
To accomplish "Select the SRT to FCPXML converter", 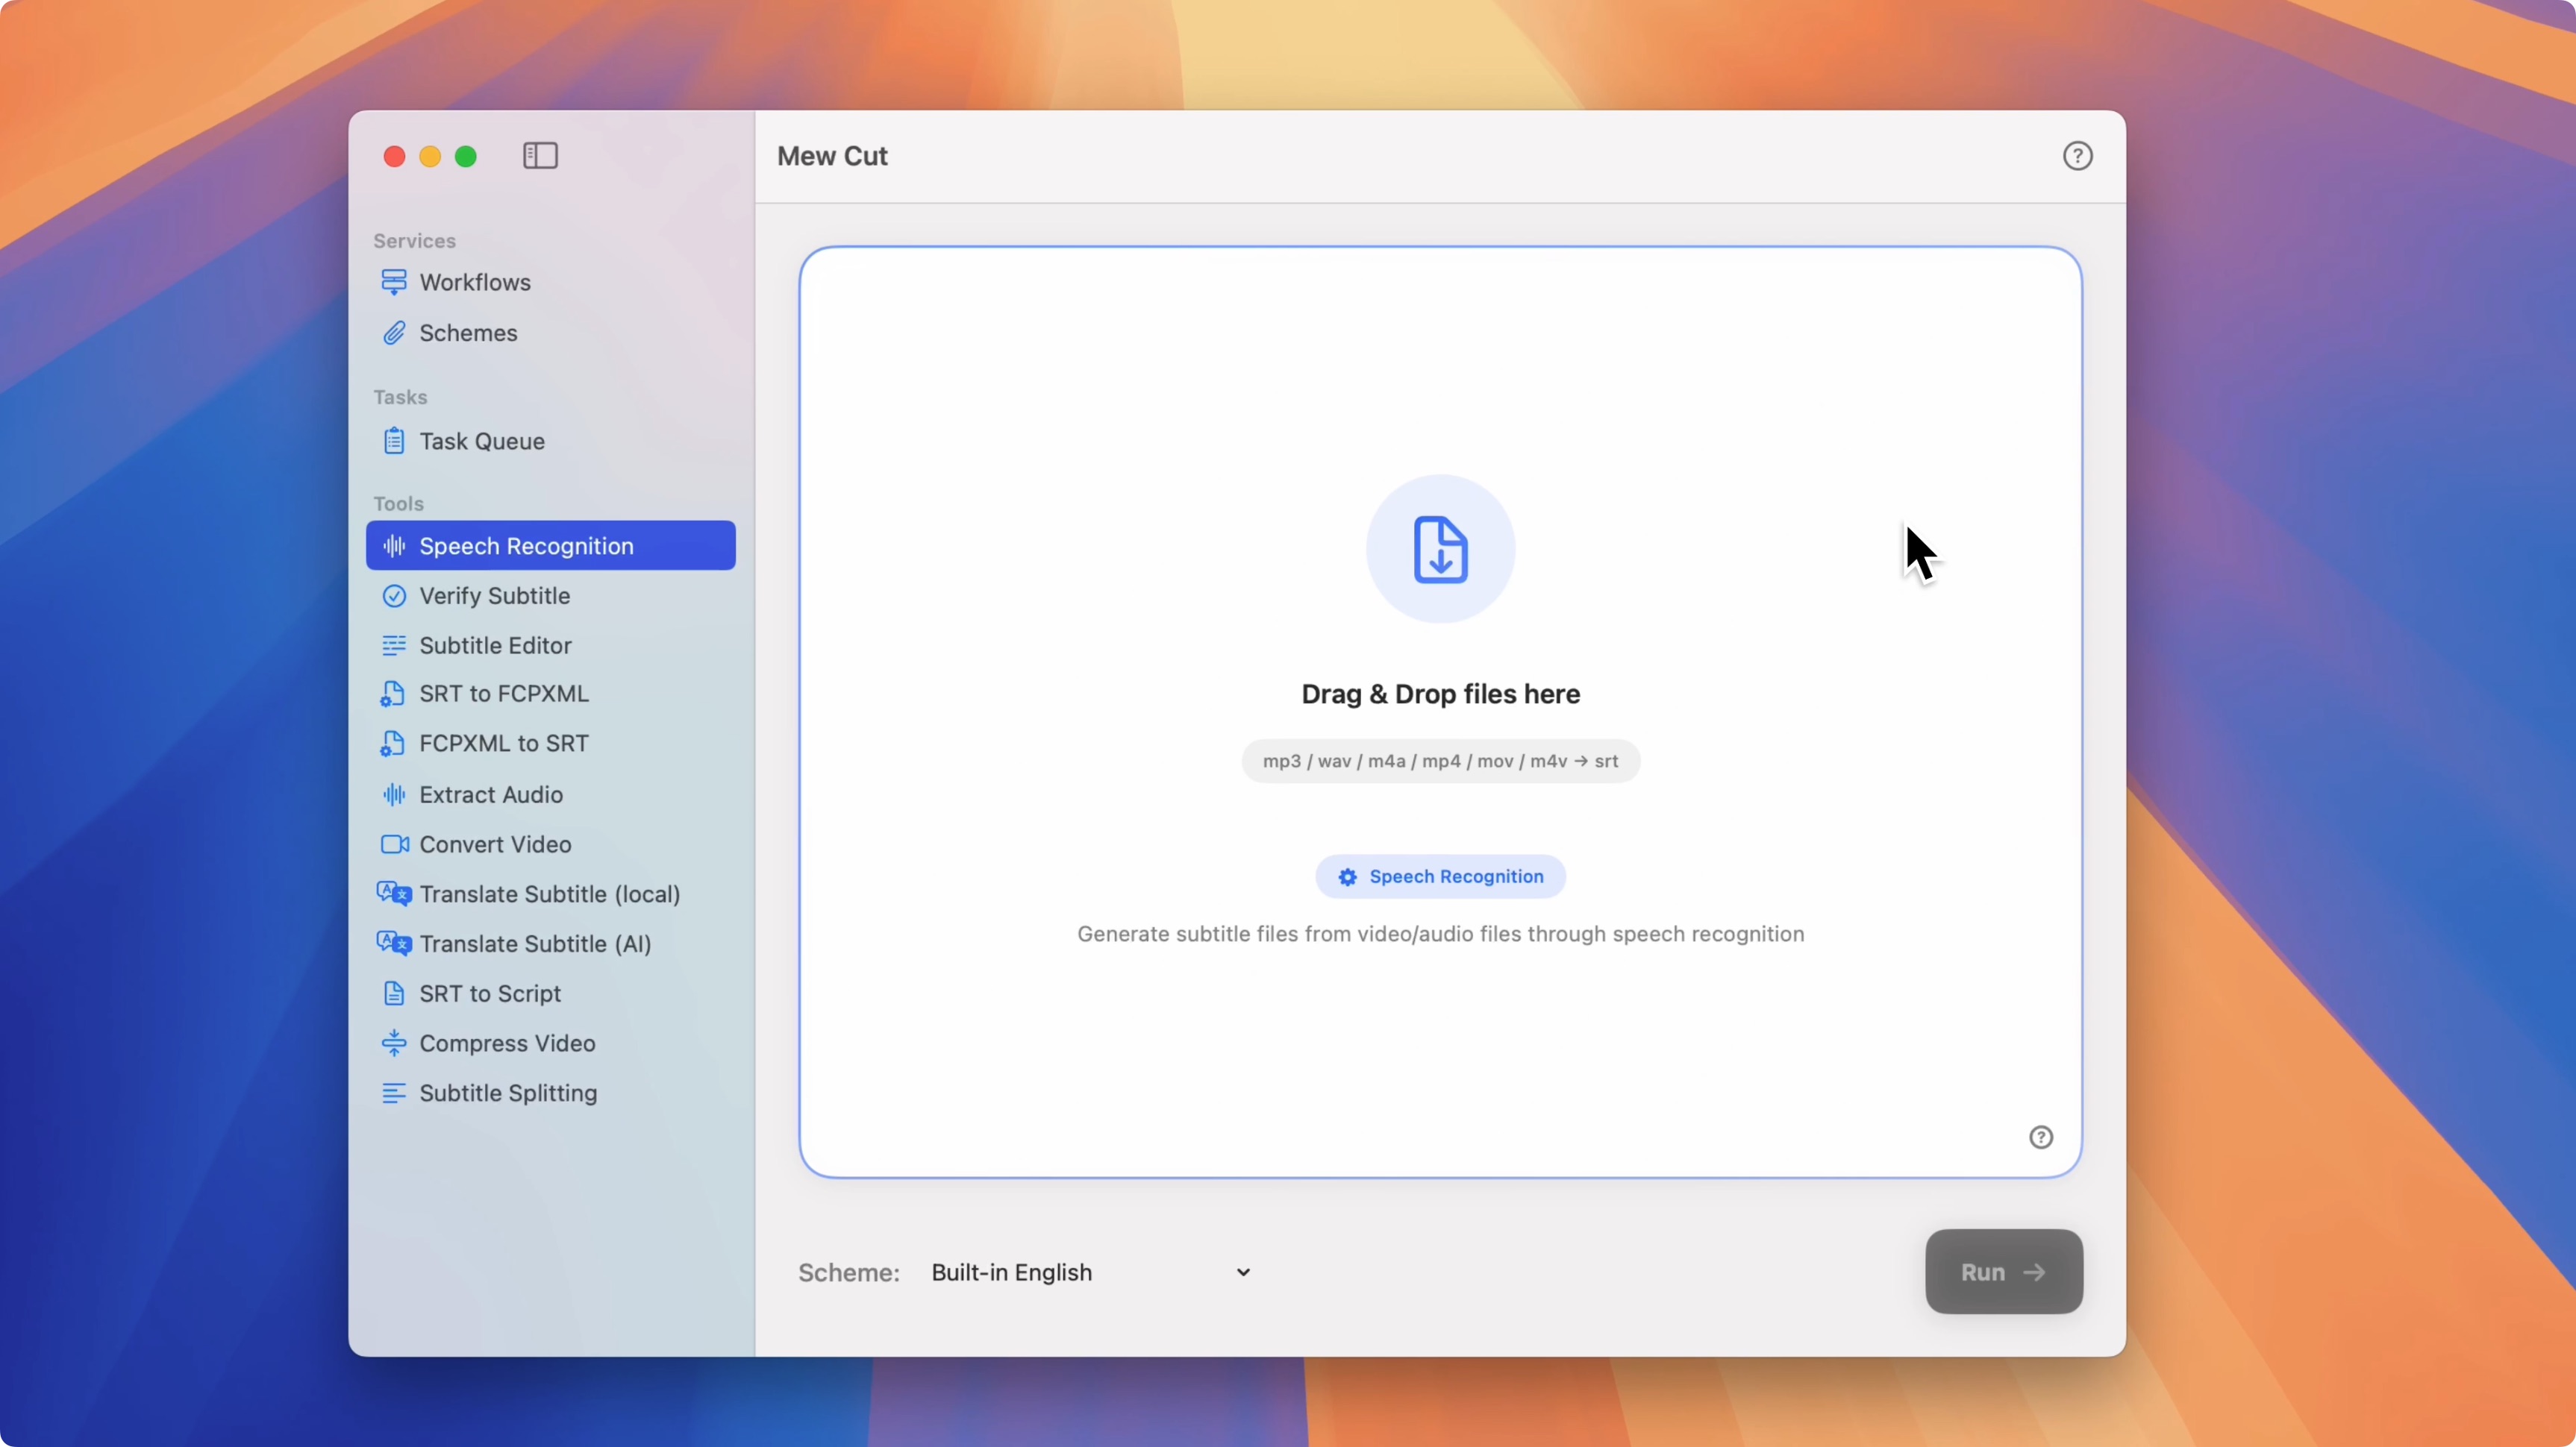I will (503, 694).
